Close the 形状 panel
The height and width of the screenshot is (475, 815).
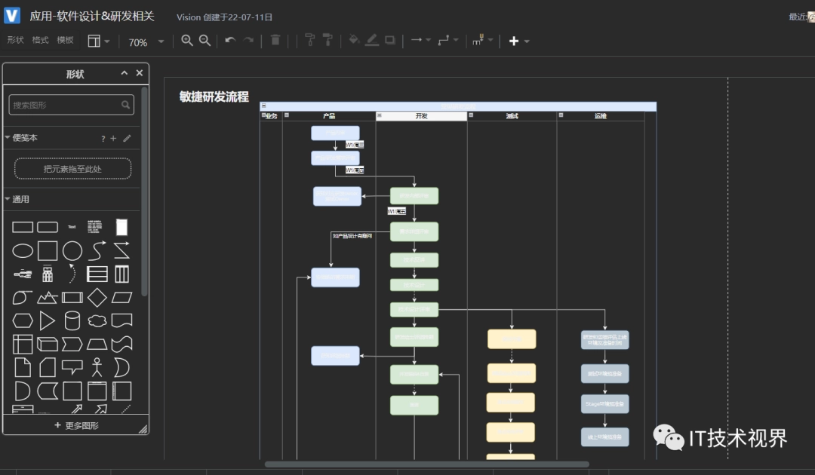point(140,73)
